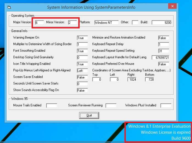The height and width of the screenshot is (143, 192).
Task: Click the Bottom coordinate field showing 728
Action: [x=149, y=80]
